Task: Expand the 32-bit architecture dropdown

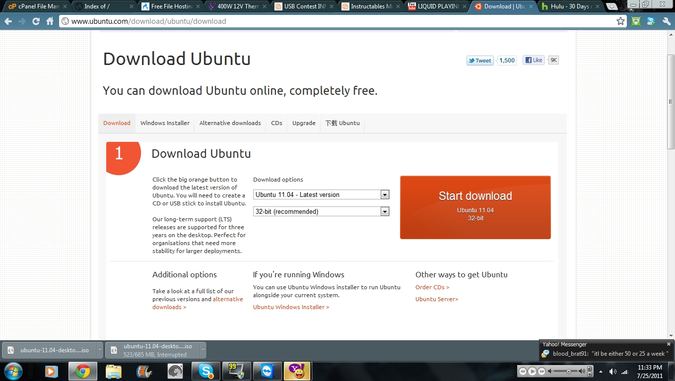Action: pyautogui.click(x=321, y=212)
